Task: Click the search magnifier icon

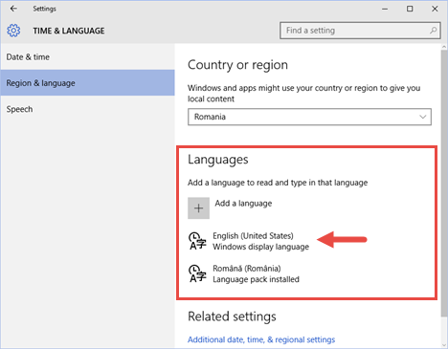Action: [x=433, y=31]
